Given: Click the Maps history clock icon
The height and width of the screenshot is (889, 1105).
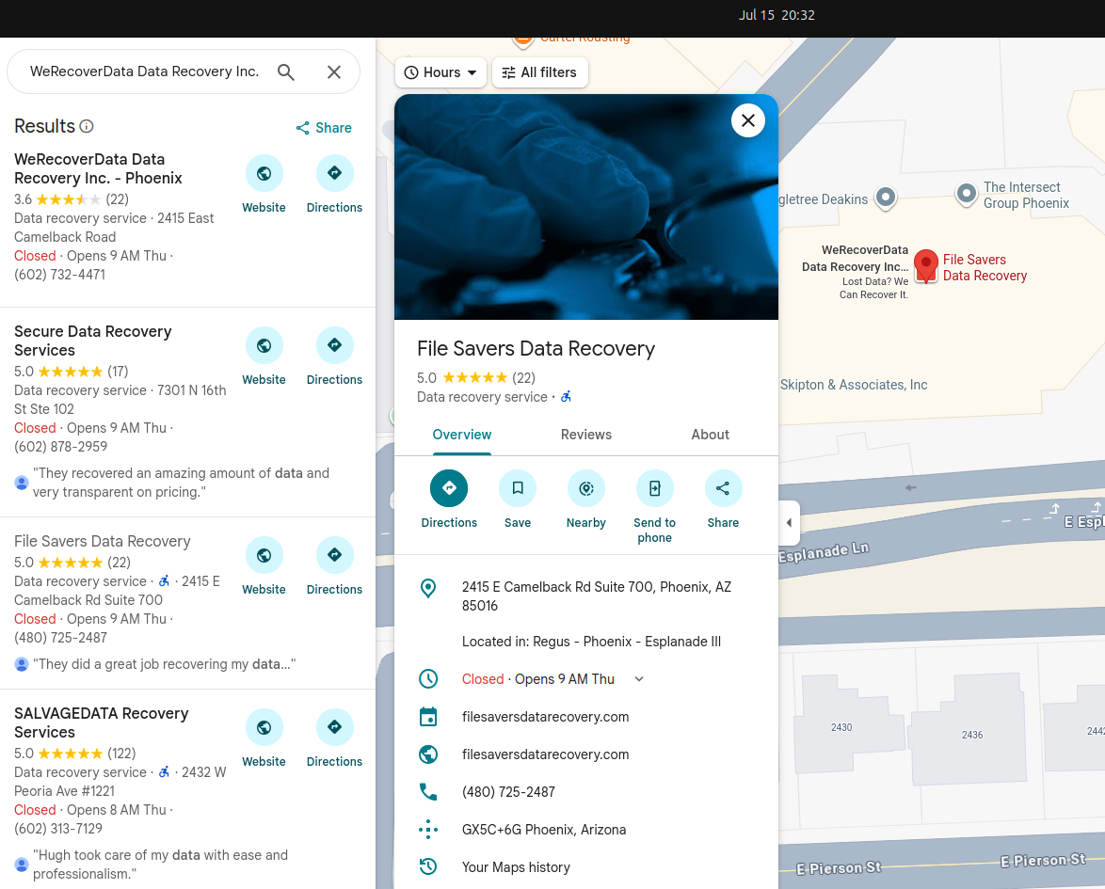Looking at the screenshot, I should tap(427, 867).
